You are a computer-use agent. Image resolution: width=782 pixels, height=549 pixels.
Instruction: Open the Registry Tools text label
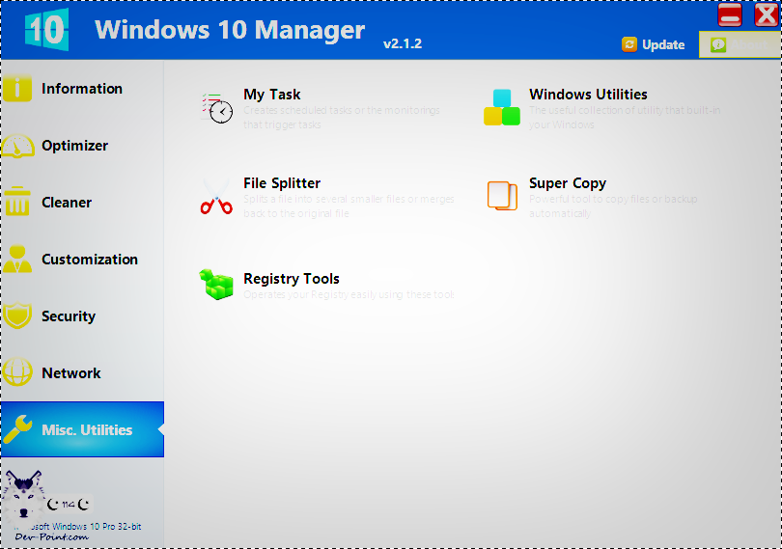pyautogui.click(x=292, y=279)
